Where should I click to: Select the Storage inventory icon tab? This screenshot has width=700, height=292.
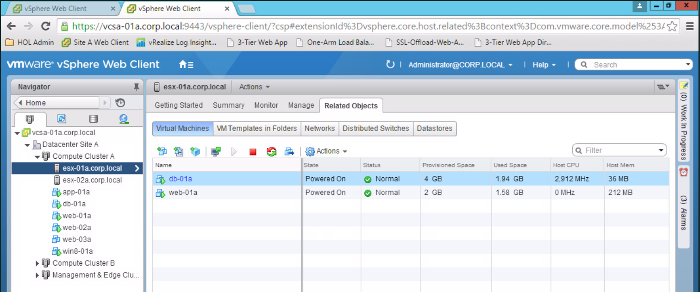(93, 119)
